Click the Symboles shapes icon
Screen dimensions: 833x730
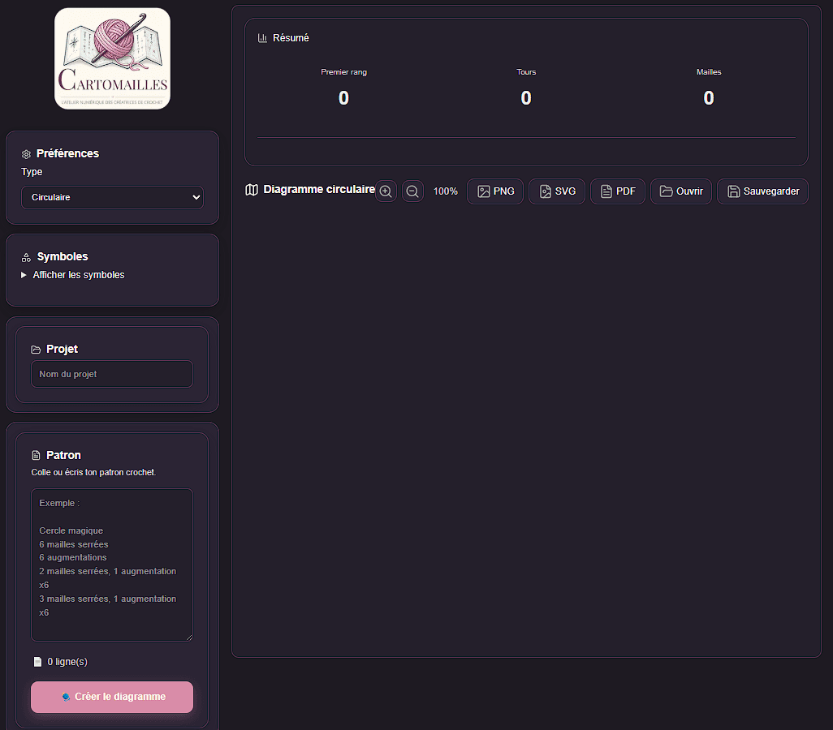(26, 257)
